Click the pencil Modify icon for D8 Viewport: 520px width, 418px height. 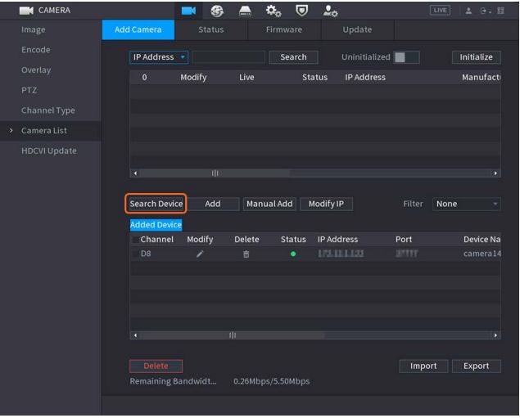200,254
